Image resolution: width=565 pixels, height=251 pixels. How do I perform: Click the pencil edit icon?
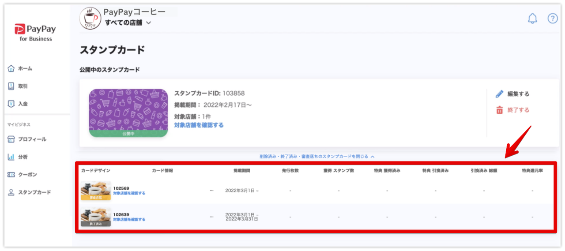(x=500, y=94)
